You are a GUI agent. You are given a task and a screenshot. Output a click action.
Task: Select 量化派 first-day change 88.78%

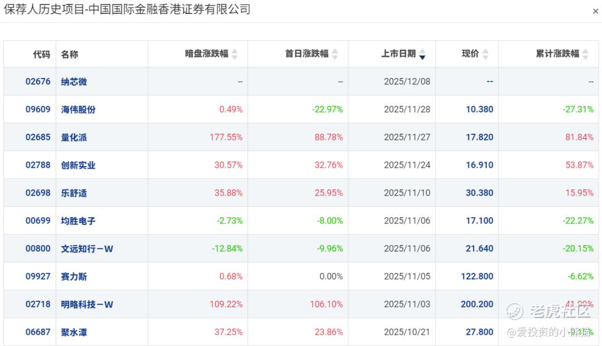point(329,137)
